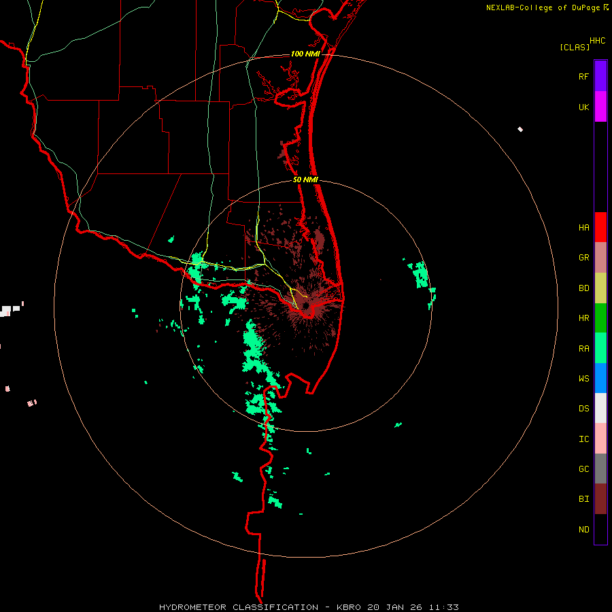Click the DS legend label
This screenshot has height=612, width=612.
583,409
